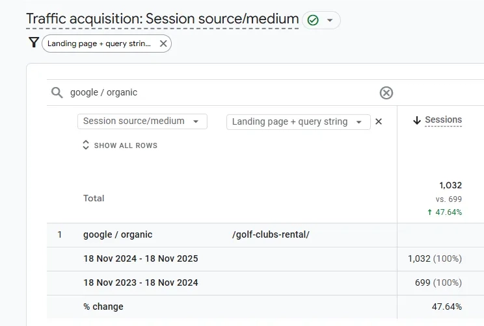Click the '699 (100%)' sessions cell
The image size is (484, 326).
(x=438, y=283)
